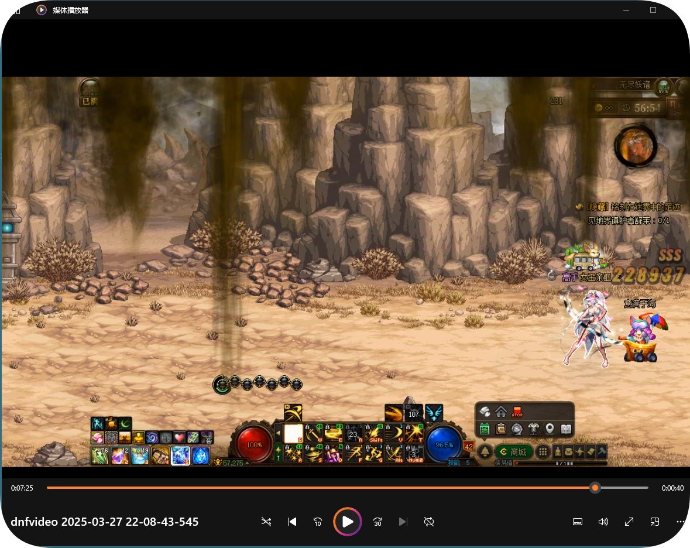
Task: Click the red STOP icon
Action: [x=517, y=412]
